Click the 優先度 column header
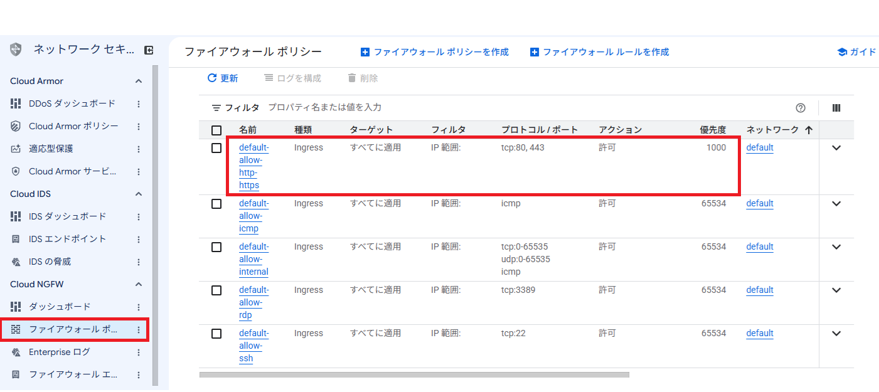 [x=713, y=130]
